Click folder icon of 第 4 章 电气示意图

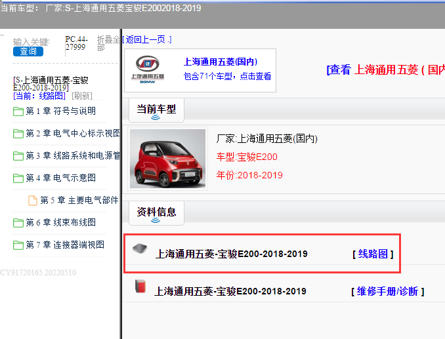[18, 178]
